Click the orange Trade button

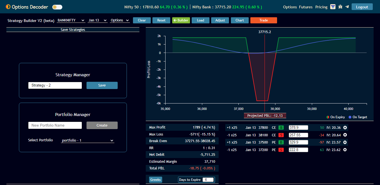click(x=264, y=20)
